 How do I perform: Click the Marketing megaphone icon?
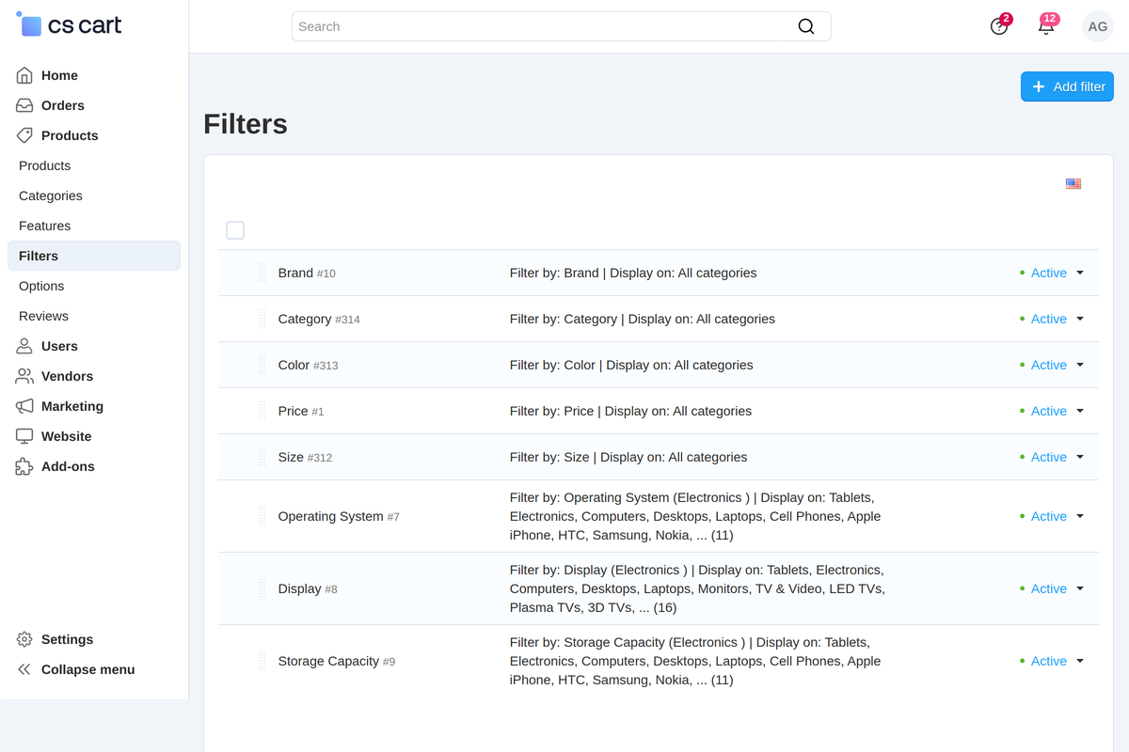(24, 406)
